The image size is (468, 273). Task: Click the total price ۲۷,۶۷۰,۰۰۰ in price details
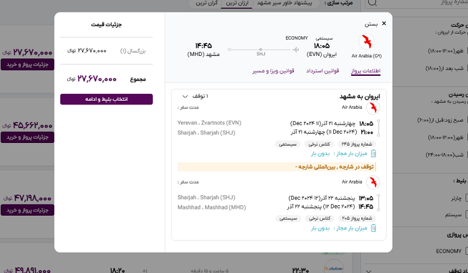pos(97,79)
